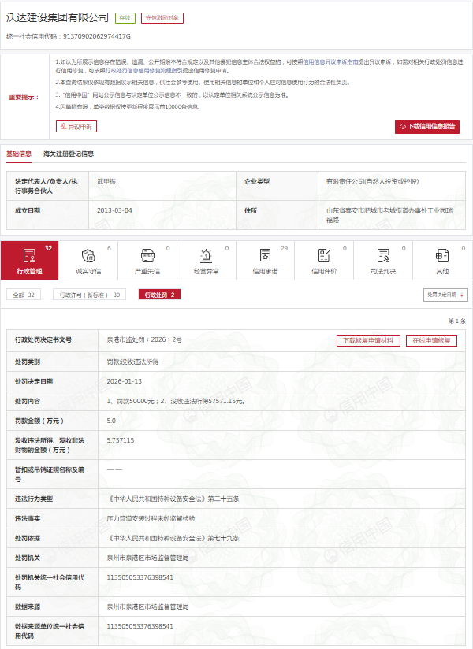
Task: Open the 严重失信 category icon
Action: pos(147,255)
